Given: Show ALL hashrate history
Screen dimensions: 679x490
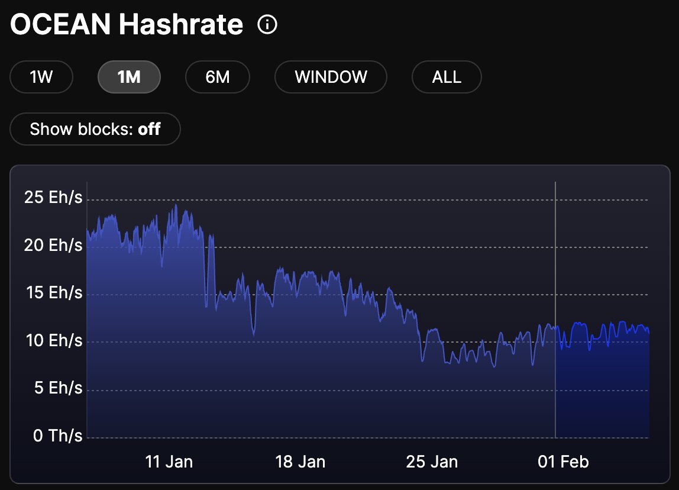Looking at the screenshot, I should pos(447,77).
